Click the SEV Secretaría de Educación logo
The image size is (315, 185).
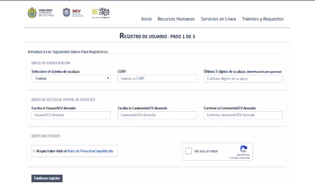tap(72, 13)
